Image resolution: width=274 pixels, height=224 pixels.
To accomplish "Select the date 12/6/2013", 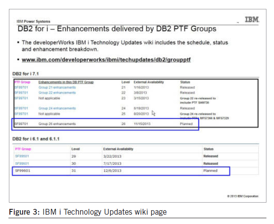I will click(112, 171).
